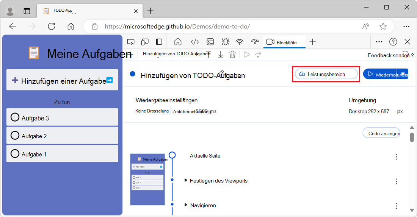The width and height of the screenshot is (417, 217).
Task: Delete the current recording
Action: [232, 55]
